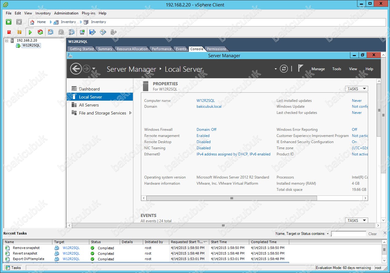Click the Remote management Enabled link

point(203,136)
